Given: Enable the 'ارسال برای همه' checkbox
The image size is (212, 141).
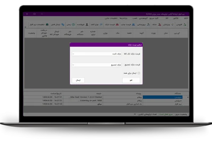Looking at the screenshot, I should click(139, 73).
